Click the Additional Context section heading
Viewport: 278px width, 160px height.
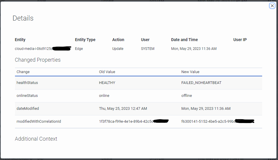(36, 139)
